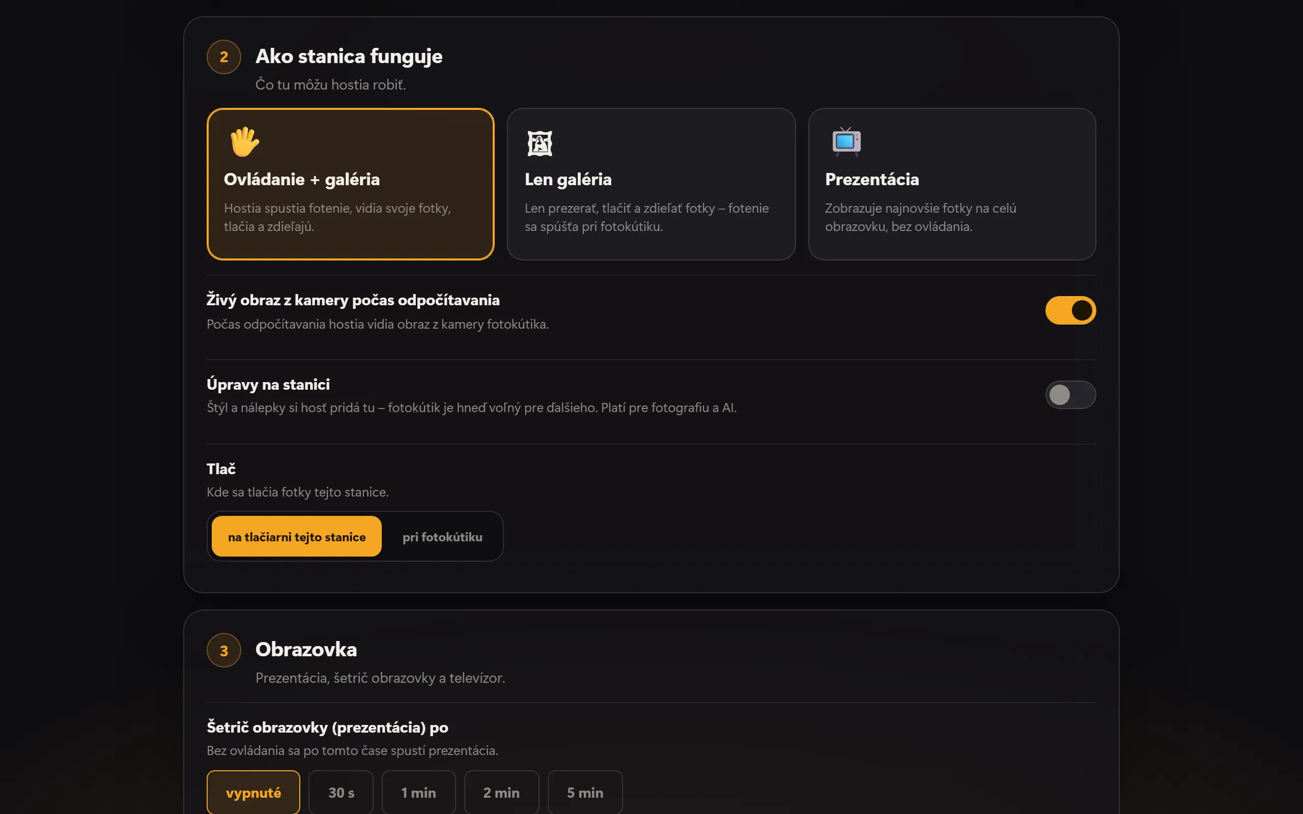This screenshot has height=814, width=1303.
Task: Select the Ovládanie + galéria mode card
Action: pos(351,184)
